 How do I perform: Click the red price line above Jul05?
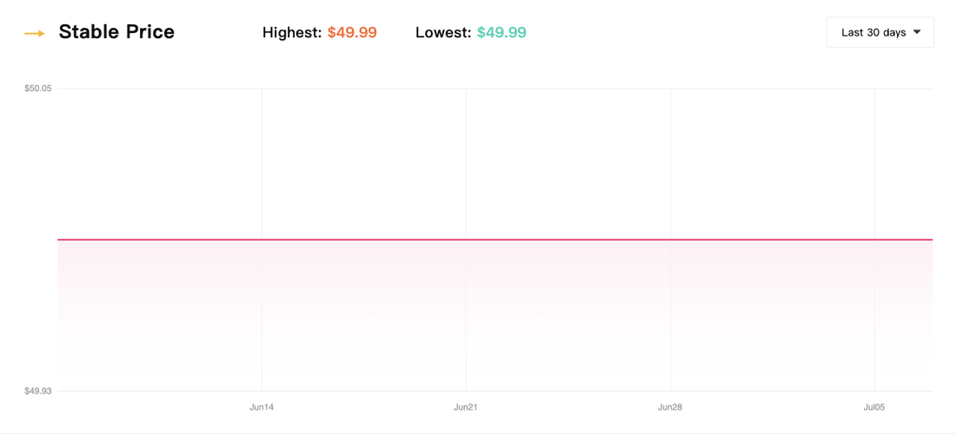874,240
